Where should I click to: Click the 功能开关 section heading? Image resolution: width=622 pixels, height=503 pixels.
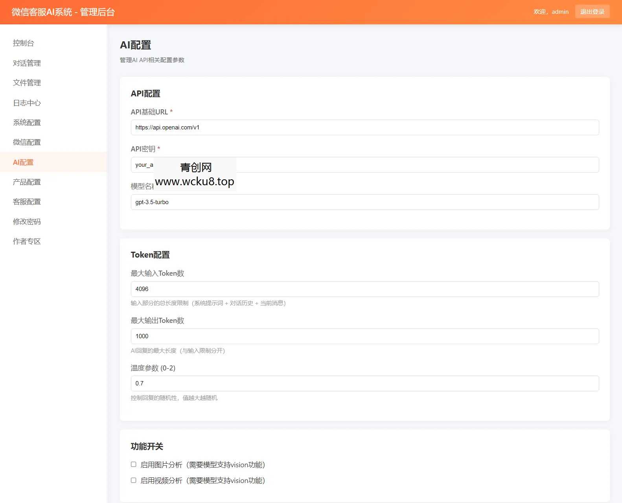147,446
